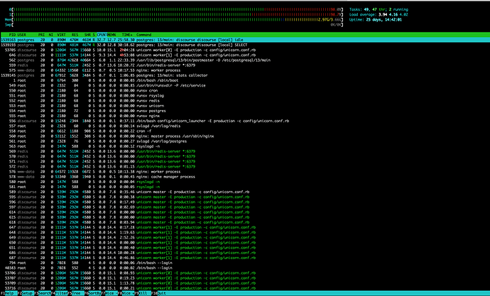This screenshot has height=296, width=490.
Task: Select nginx worker process PID 576
Action: tap(245, 171)
